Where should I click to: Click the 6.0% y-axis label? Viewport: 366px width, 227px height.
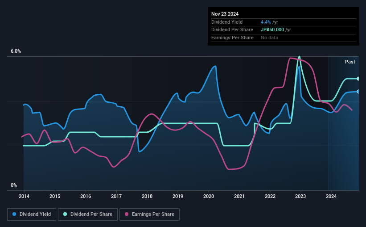click(x=16, y=51)
